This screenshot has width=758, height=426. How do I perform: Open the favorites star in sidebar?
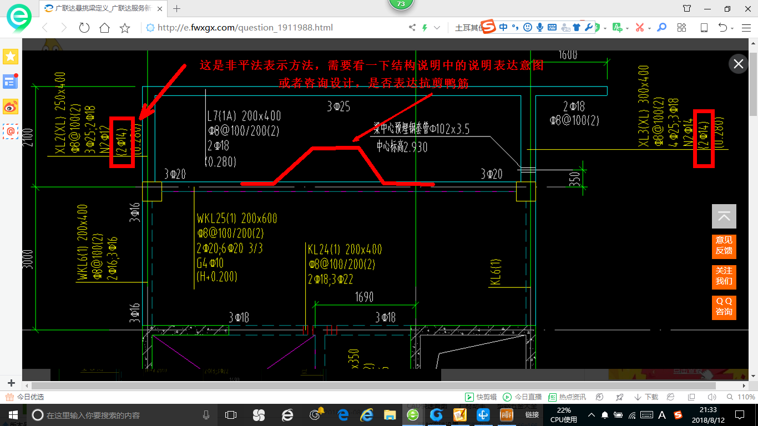click(11, 56)
